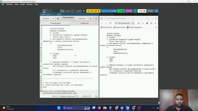Viewport: 198px width, 111px height.
Task: Open the Firefox extensions icon
Action: tap(151, 23)
